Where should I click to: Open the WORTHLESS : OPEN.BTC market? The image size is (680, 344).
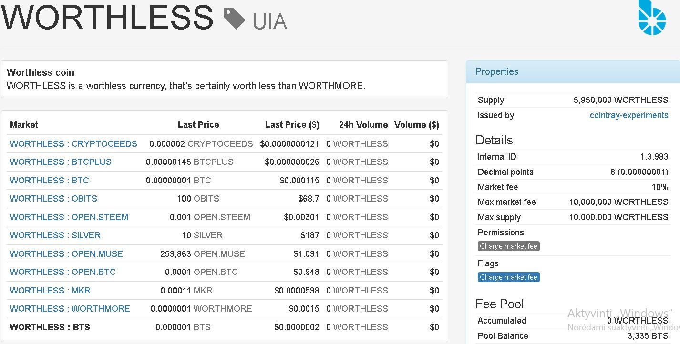63,272
